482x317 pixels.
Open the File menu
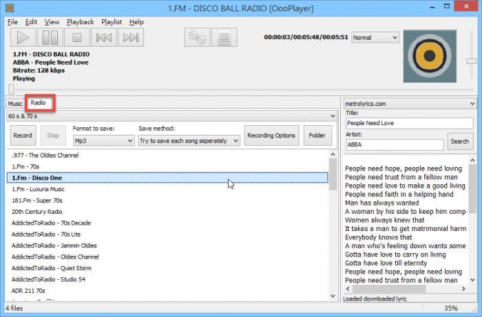12,22
